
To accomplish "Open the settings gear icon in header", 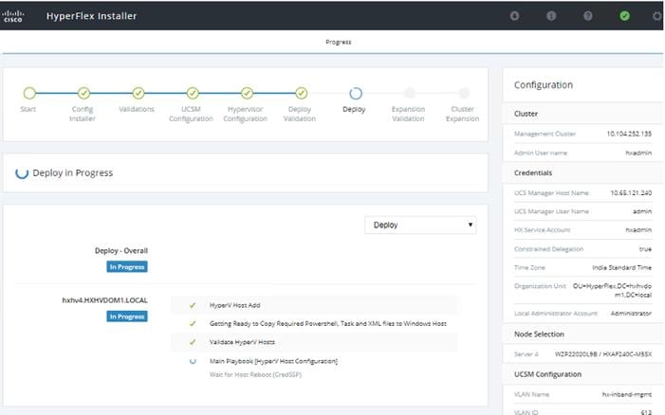I will (657, 16).
